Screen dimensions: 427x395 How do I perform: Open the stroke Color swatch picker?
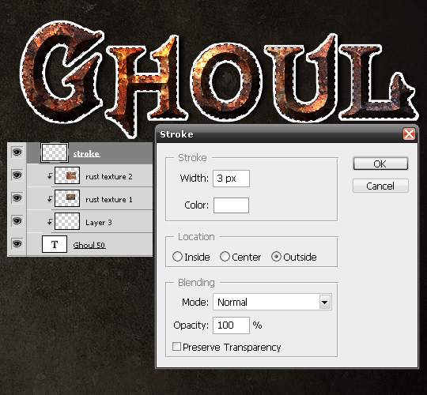(x=231, y=205)
